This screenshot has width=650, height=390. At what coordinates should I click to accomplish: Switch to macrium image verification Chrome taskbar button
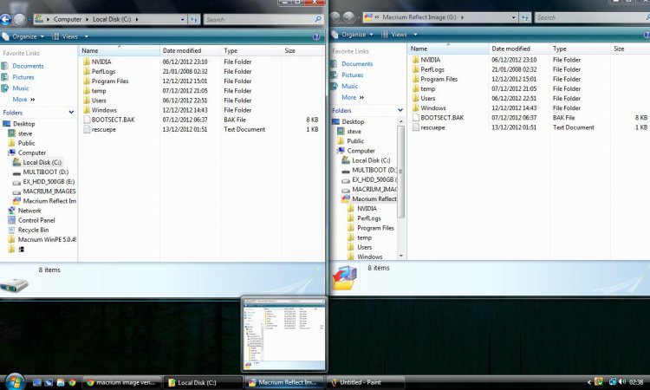click(x=123, y=382)
